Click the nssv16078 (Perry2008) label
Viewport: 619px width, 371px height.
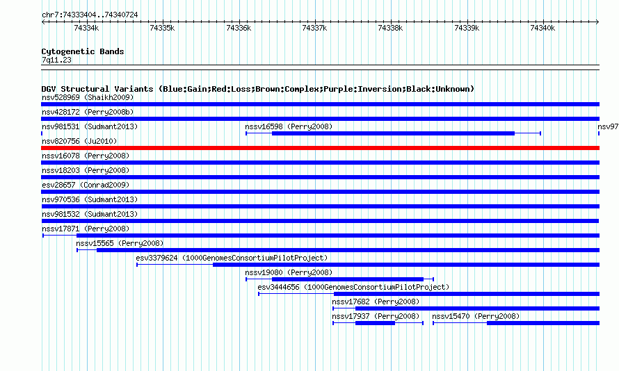[86, 156]
